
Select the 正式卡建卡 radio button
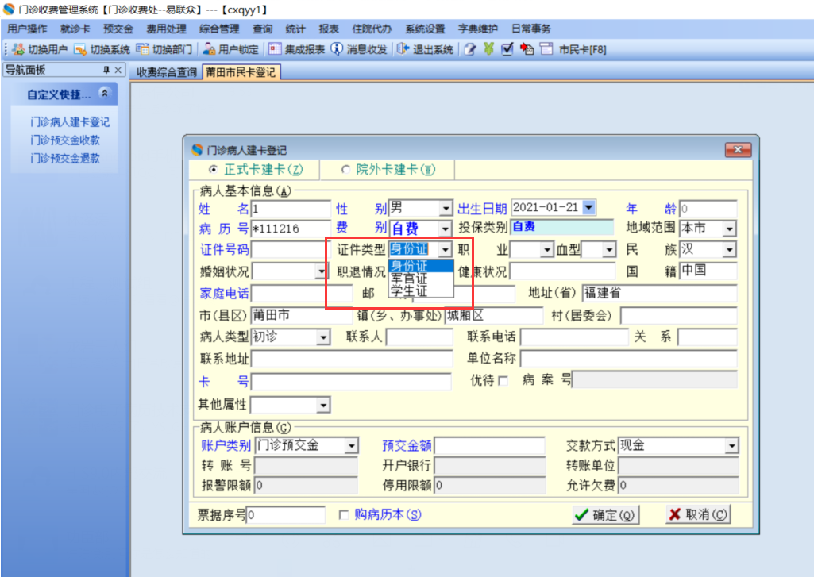pos(213,170)
